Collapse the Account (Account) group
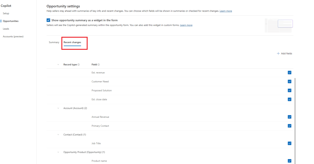This screenshot has height=164, width=314. pyautogui.click(x=58, y=108)
